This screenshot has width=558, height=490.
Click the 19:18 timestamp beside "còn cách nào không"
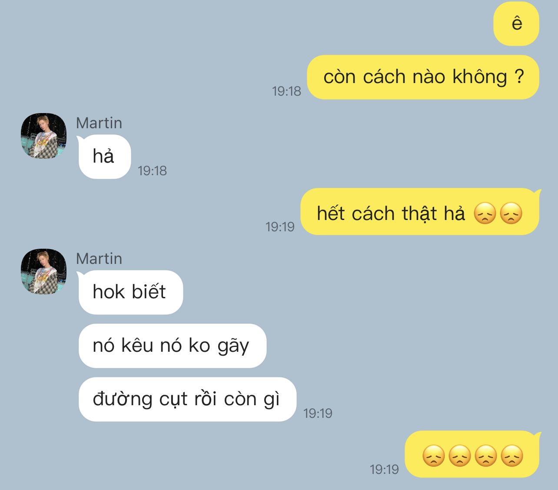[x=286, y=91]
